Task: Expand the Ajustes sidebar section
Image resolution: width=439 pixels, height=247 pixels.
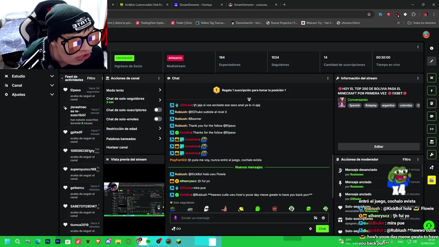Action: point(29,94)
